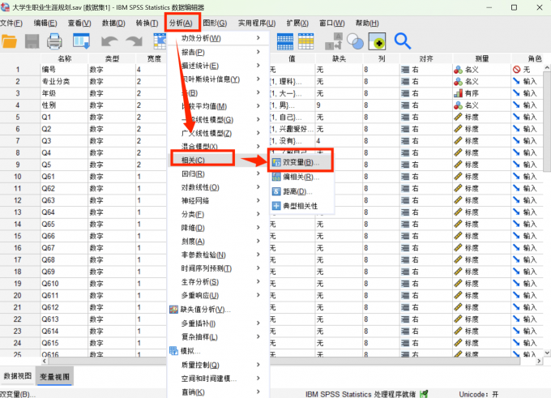Screen dimensions: 551x398
Task: Click the magnifier search icon
Action: (403, 41)
